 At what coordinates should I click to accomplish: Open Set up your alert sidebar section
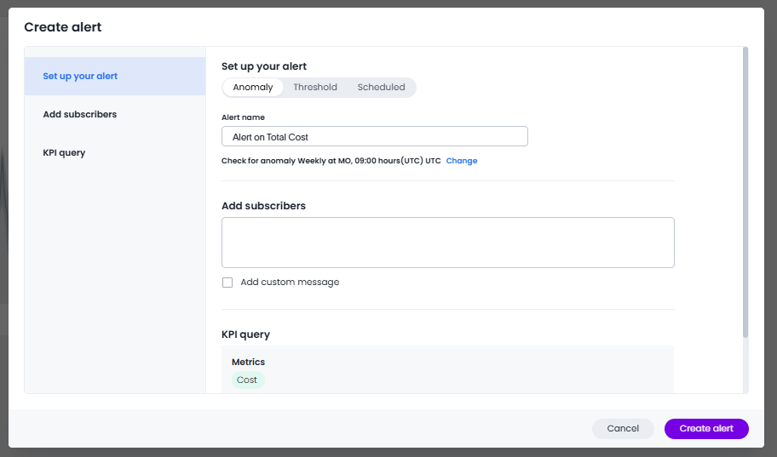point(115,77)
